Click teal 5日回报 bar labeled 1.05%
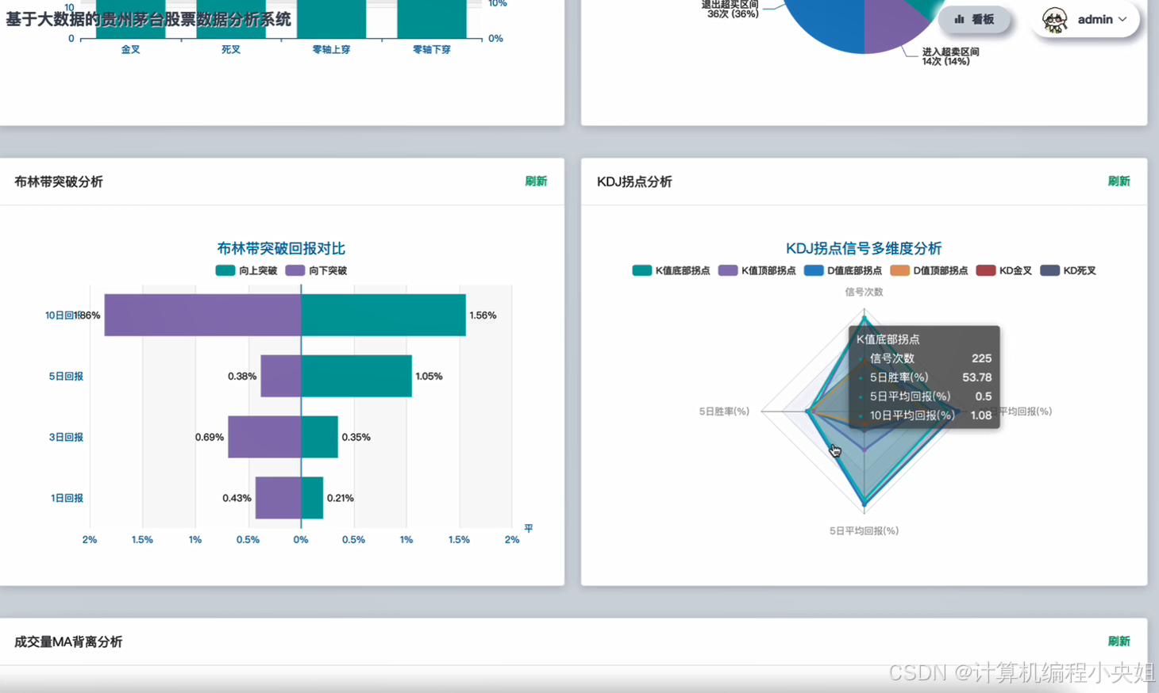Image resolution: width=1159 pixels, height=693 pixels. [x=356, y=376]
